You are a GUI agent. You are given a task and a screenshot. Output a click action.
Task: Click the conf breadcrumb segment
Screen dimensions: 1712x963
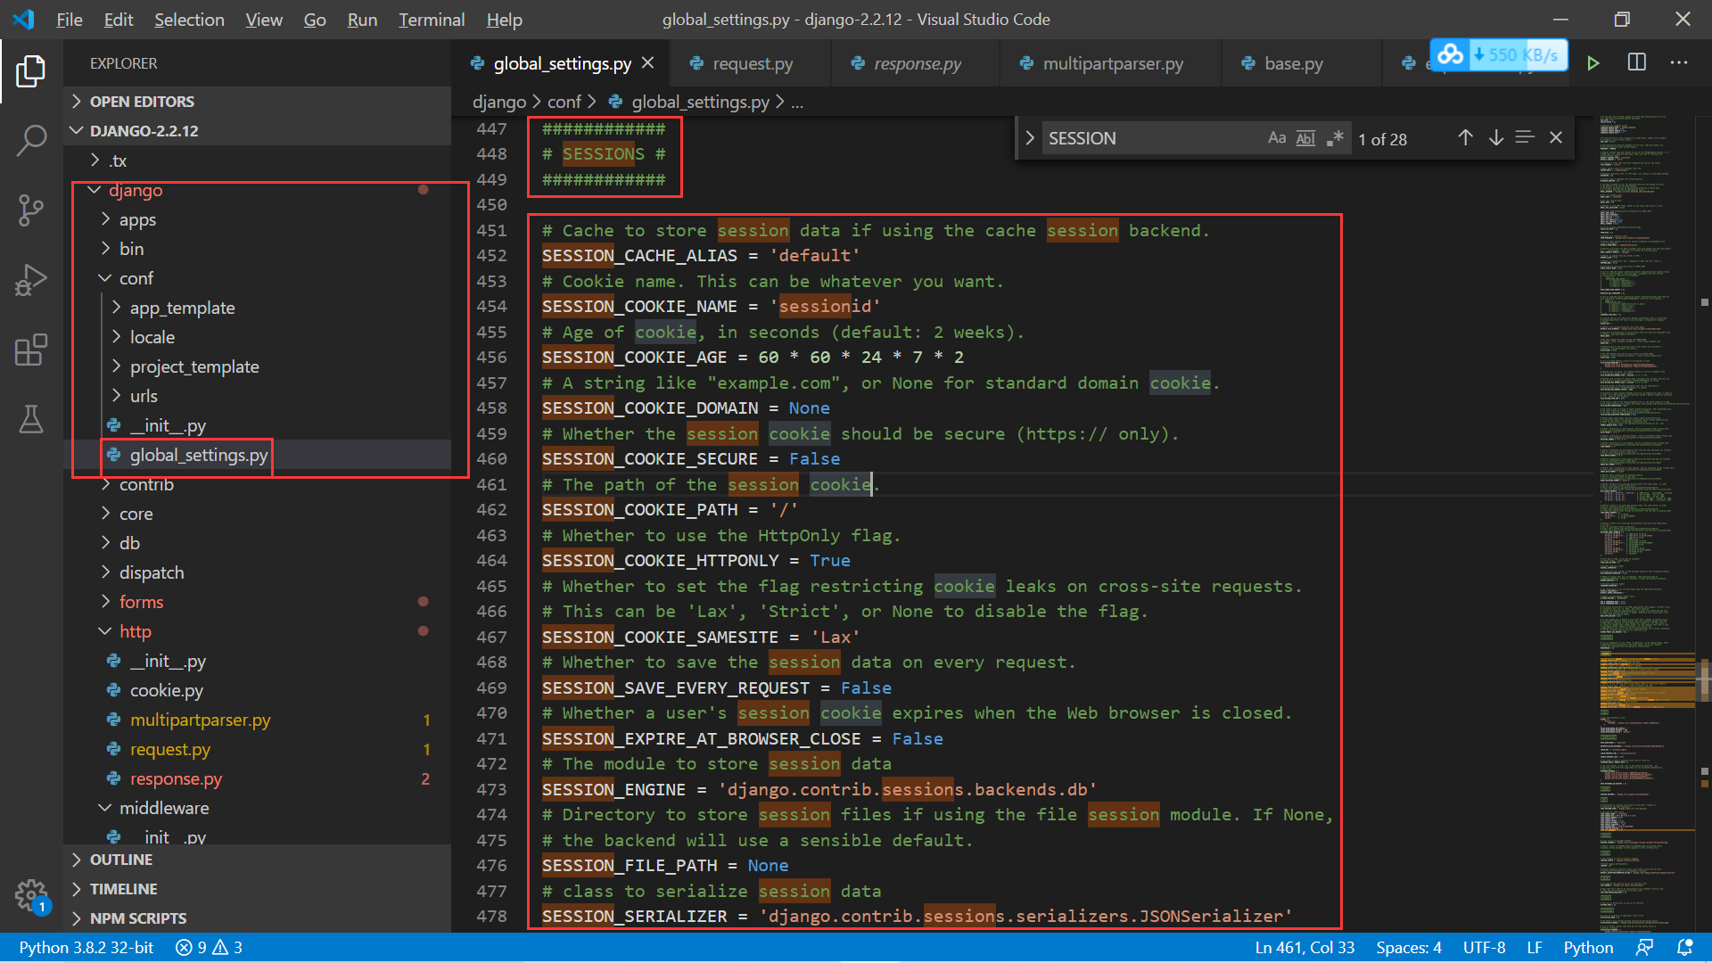(564, 102)
